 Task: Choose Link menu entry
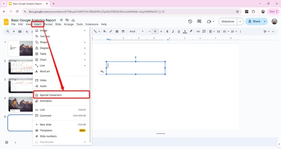click(61, 110)
